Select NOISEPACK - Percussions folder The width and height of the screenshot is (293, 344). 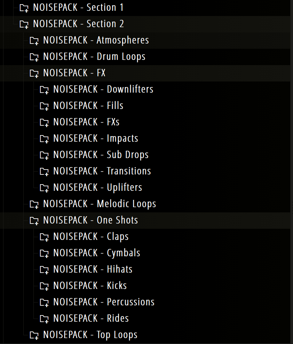pyautogui.click(x=104, y=302)
